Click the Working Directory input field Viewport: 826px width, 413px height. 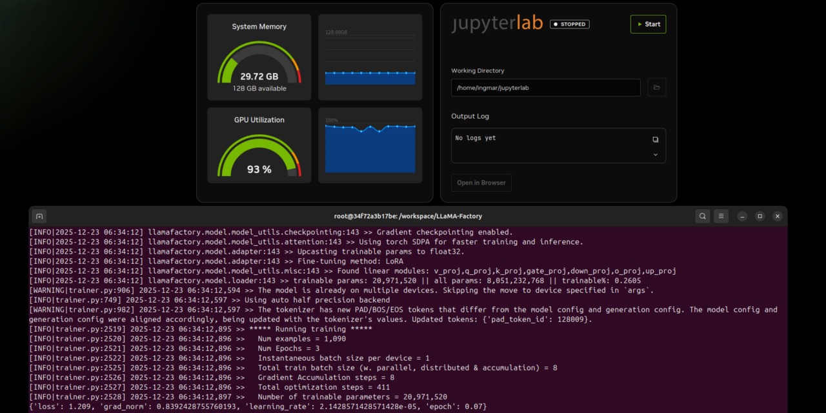click(545, 87)
